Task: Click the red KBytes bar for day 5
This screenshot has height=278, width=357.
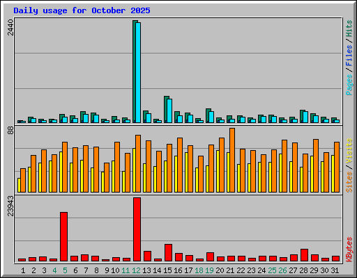Action: [63, 236]
